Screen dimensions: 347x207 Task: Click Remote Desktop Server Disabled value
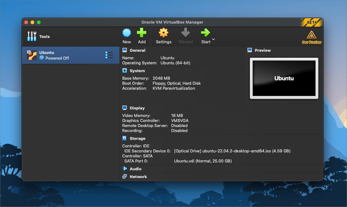[179, 126]
